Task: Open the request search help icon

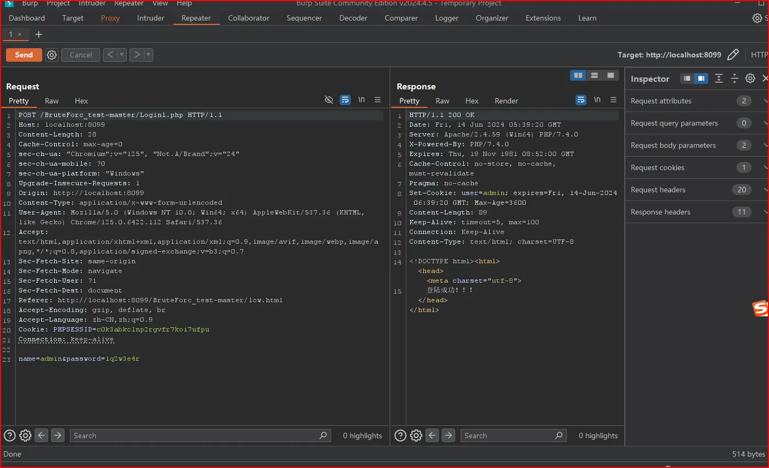Action: 9,436
